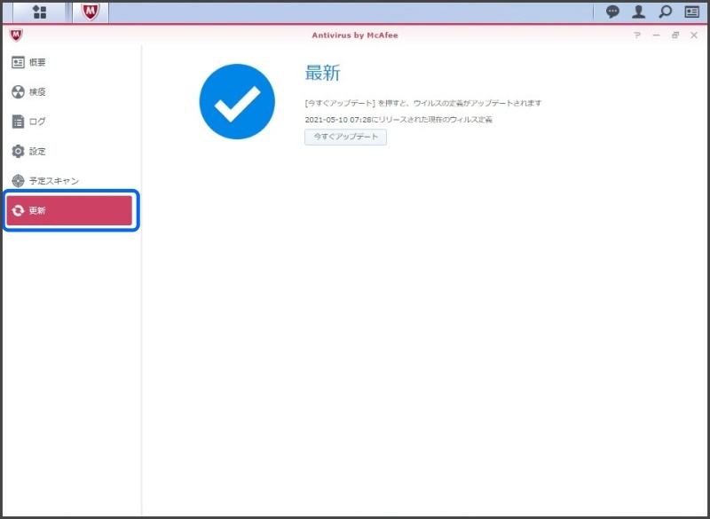Minimize the Antivirus window
Image resolution: width=710 pixels, height=519 pixels.
656,35
